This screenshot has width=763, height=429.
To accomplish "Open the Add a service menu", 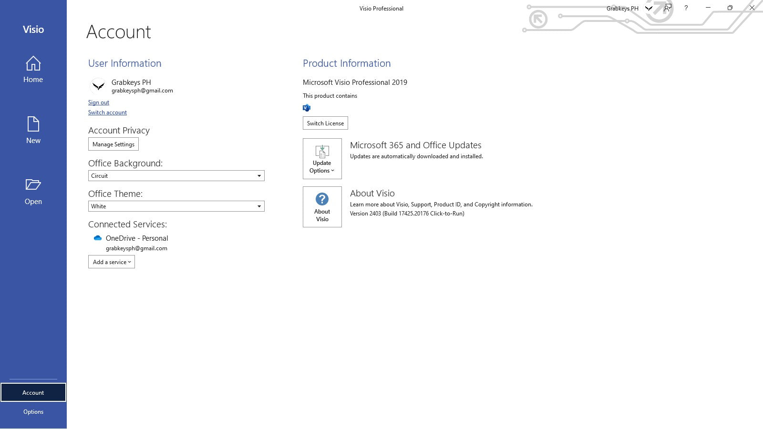I will (112, 262).
